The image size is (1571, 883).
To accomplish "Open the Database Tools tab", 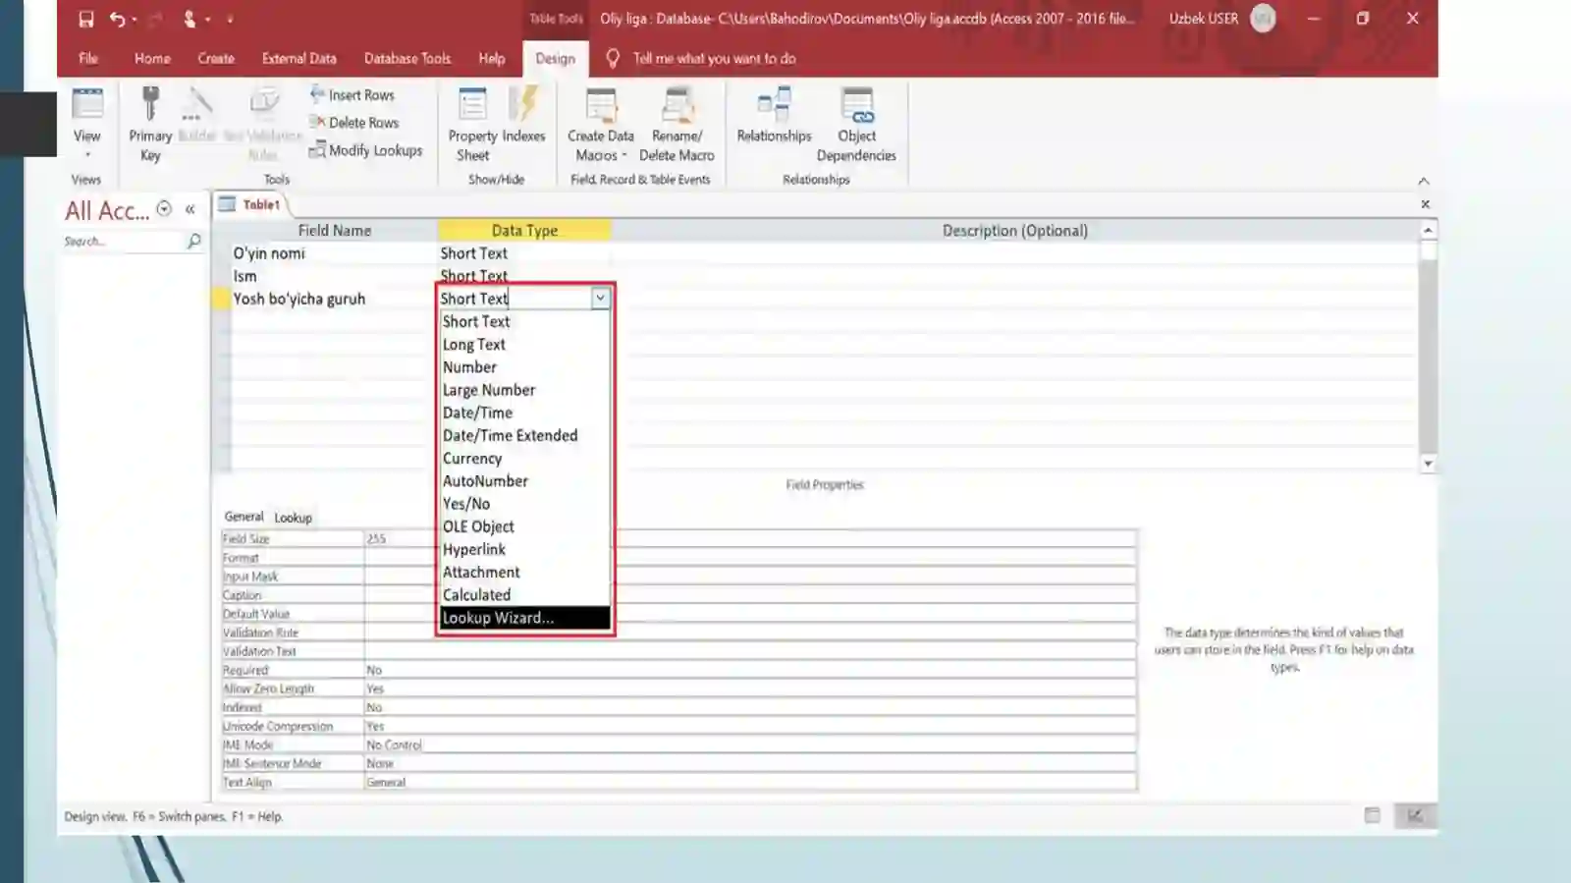I will coord(407,59).
